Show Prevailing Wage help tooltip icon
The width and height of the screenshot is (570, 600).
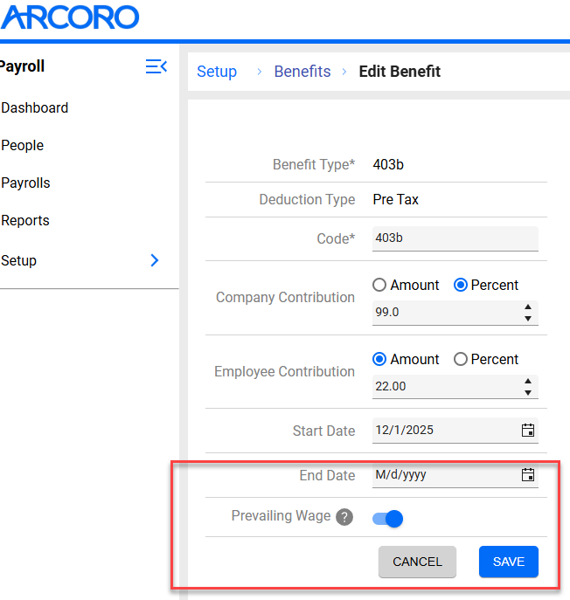(344, 517)
